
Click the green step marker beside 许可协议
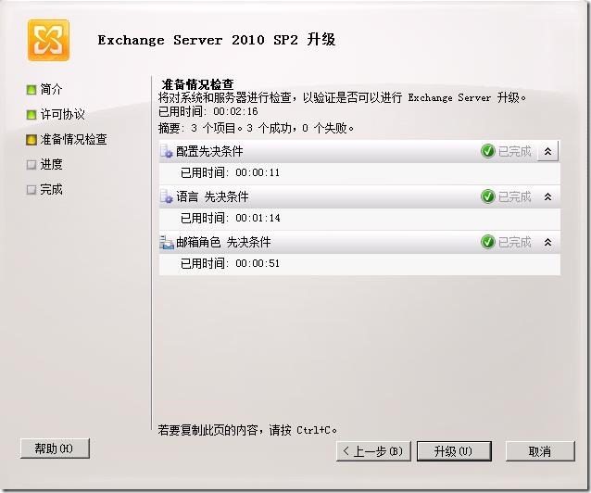click(31, 115)
